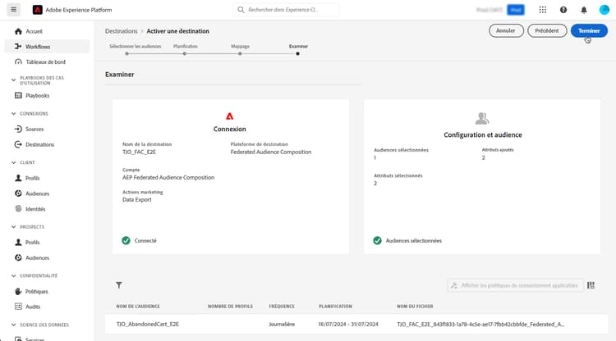Click the Terminer button

pyautogui.click(x=589, y=30)
